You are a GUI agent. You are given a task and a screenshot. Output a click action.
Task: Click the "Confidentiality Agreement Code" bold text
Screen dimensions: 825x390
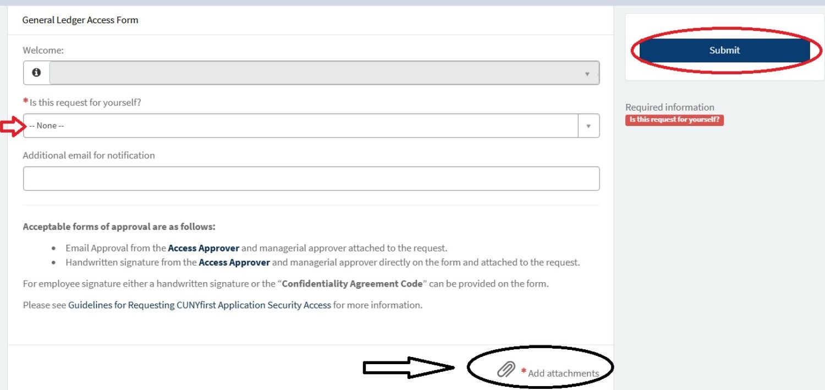352,284
